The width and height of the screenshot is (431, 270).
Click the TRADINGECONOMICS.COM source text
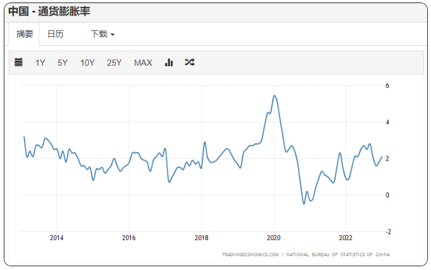(251, 254)
